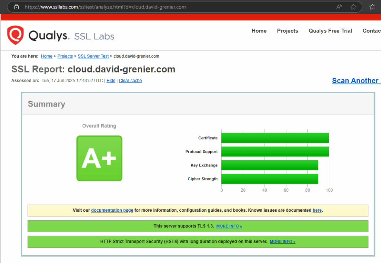Click the favorites star icon
The width and height of the screenshot is (381, 263).
[353, 7]
